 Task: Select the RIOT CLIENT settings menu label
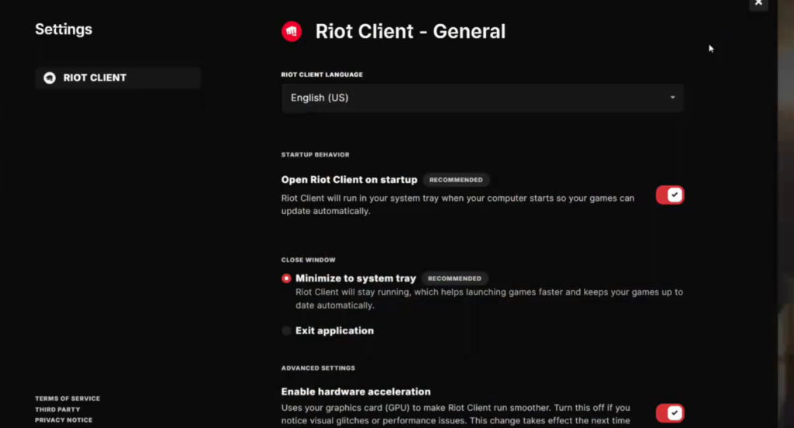coord(95,78)
